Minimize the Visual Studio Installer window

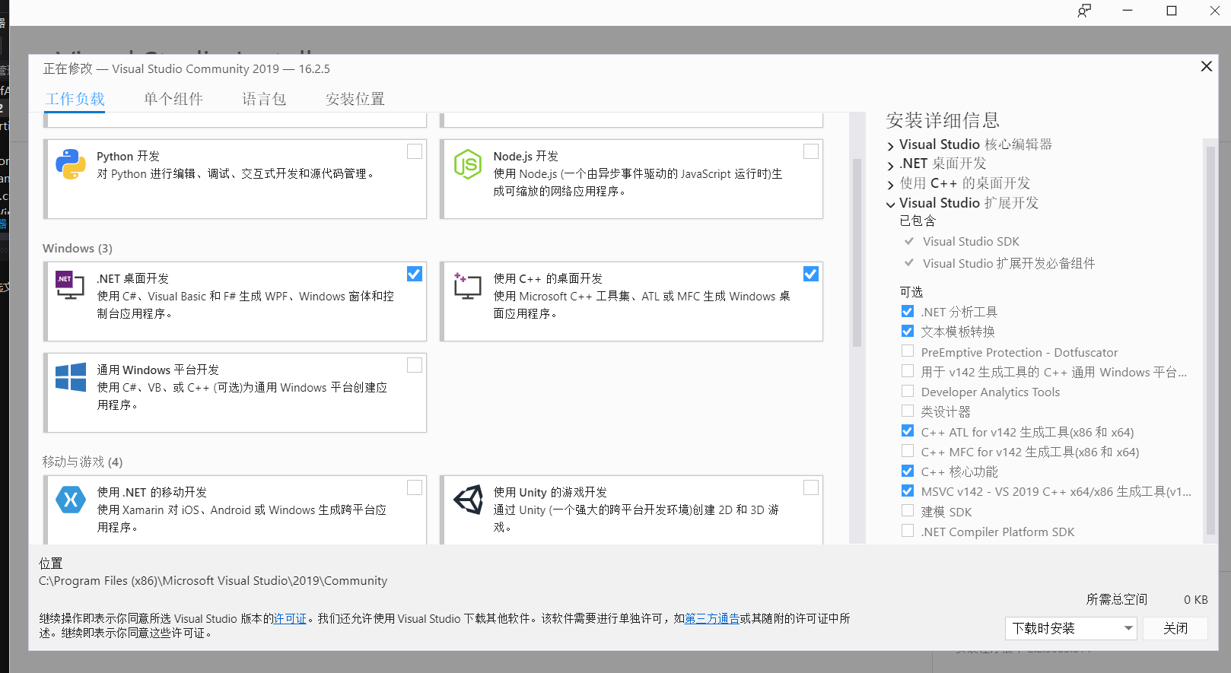click(x=1128, y=11)
